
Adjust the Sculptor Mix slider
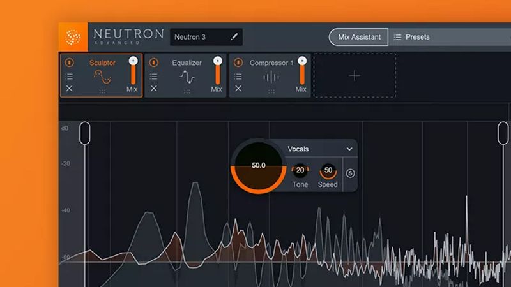pyautogui.click(x=133, y=71)
